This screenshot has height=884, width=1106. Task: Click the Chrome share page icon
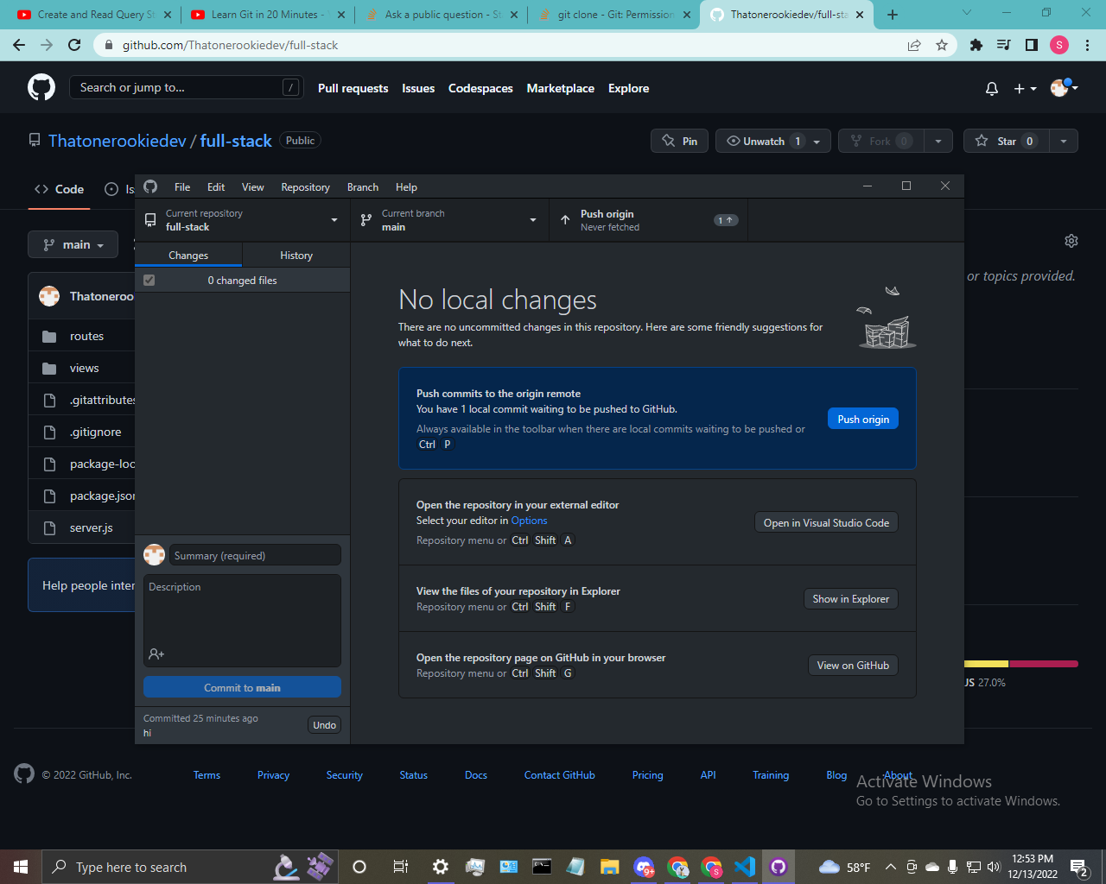(914, 45)
